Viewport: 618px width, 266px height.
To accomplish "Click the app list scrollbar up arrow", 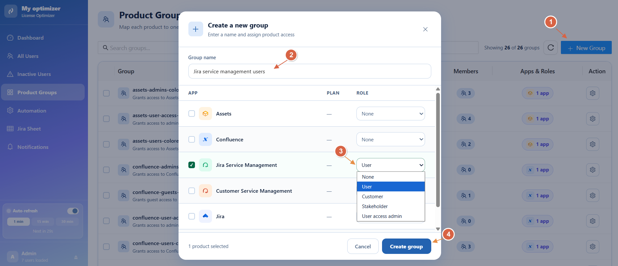I will click(x=438, y=89).
